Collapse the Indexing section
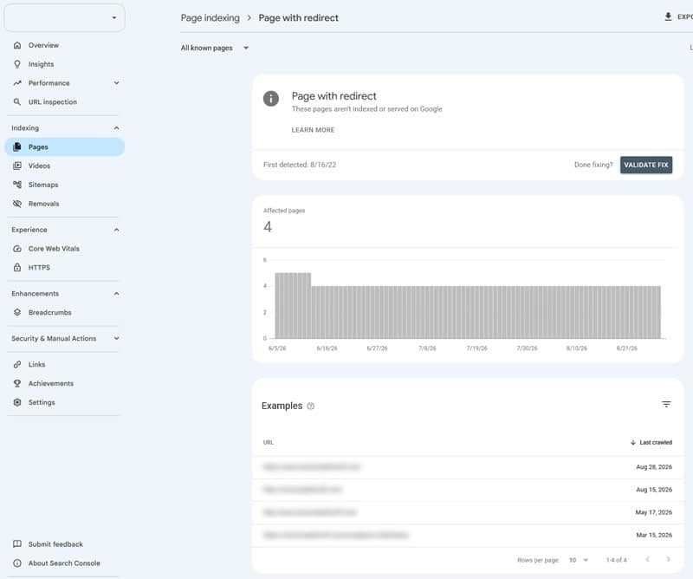 coord(117,127)
